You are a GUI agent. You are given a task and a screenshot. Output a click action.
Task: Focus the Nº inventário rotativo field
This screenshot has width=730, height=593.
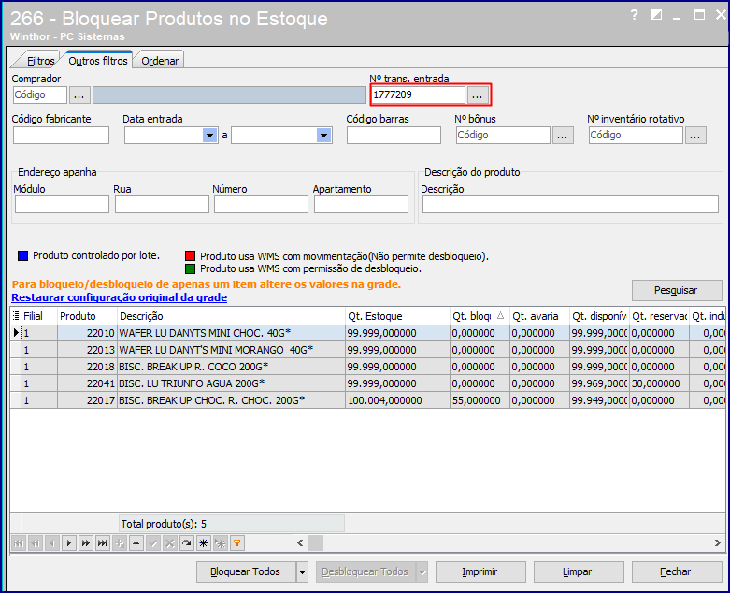pos(636,136)
